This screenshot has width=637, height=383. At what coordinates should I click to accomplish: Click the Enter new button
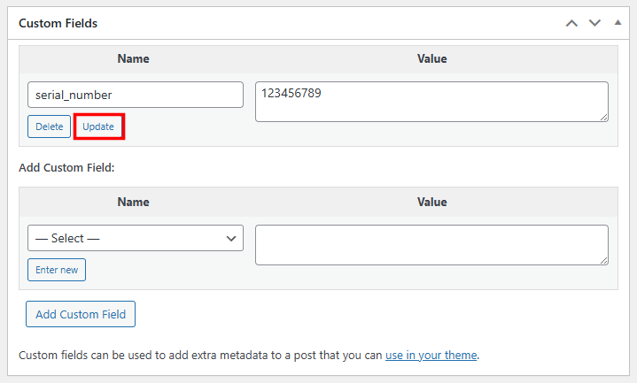57,270
